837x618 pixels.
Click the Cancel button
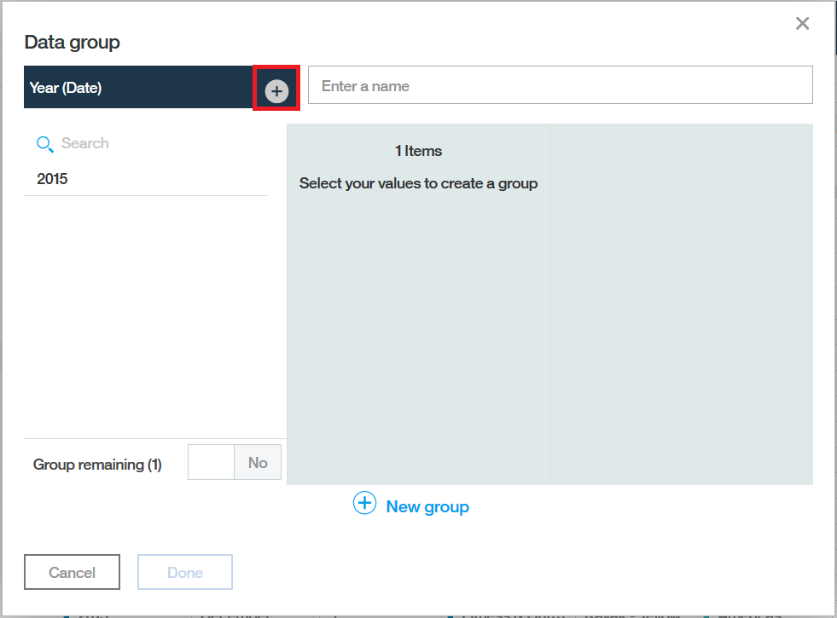tap(72, 572)
